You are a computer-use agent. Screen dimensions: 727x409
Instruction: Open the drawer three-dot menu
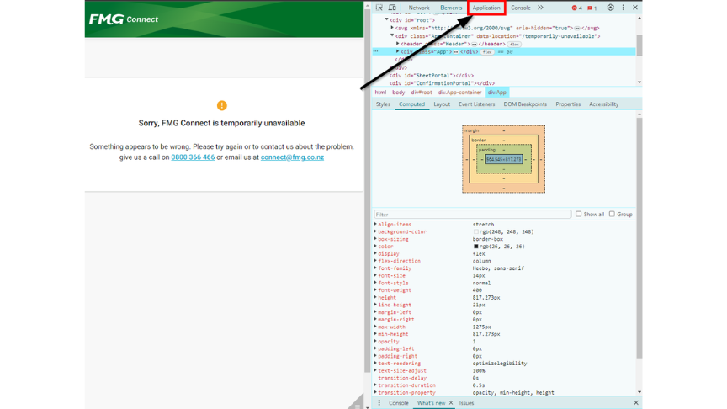[379, 403]
